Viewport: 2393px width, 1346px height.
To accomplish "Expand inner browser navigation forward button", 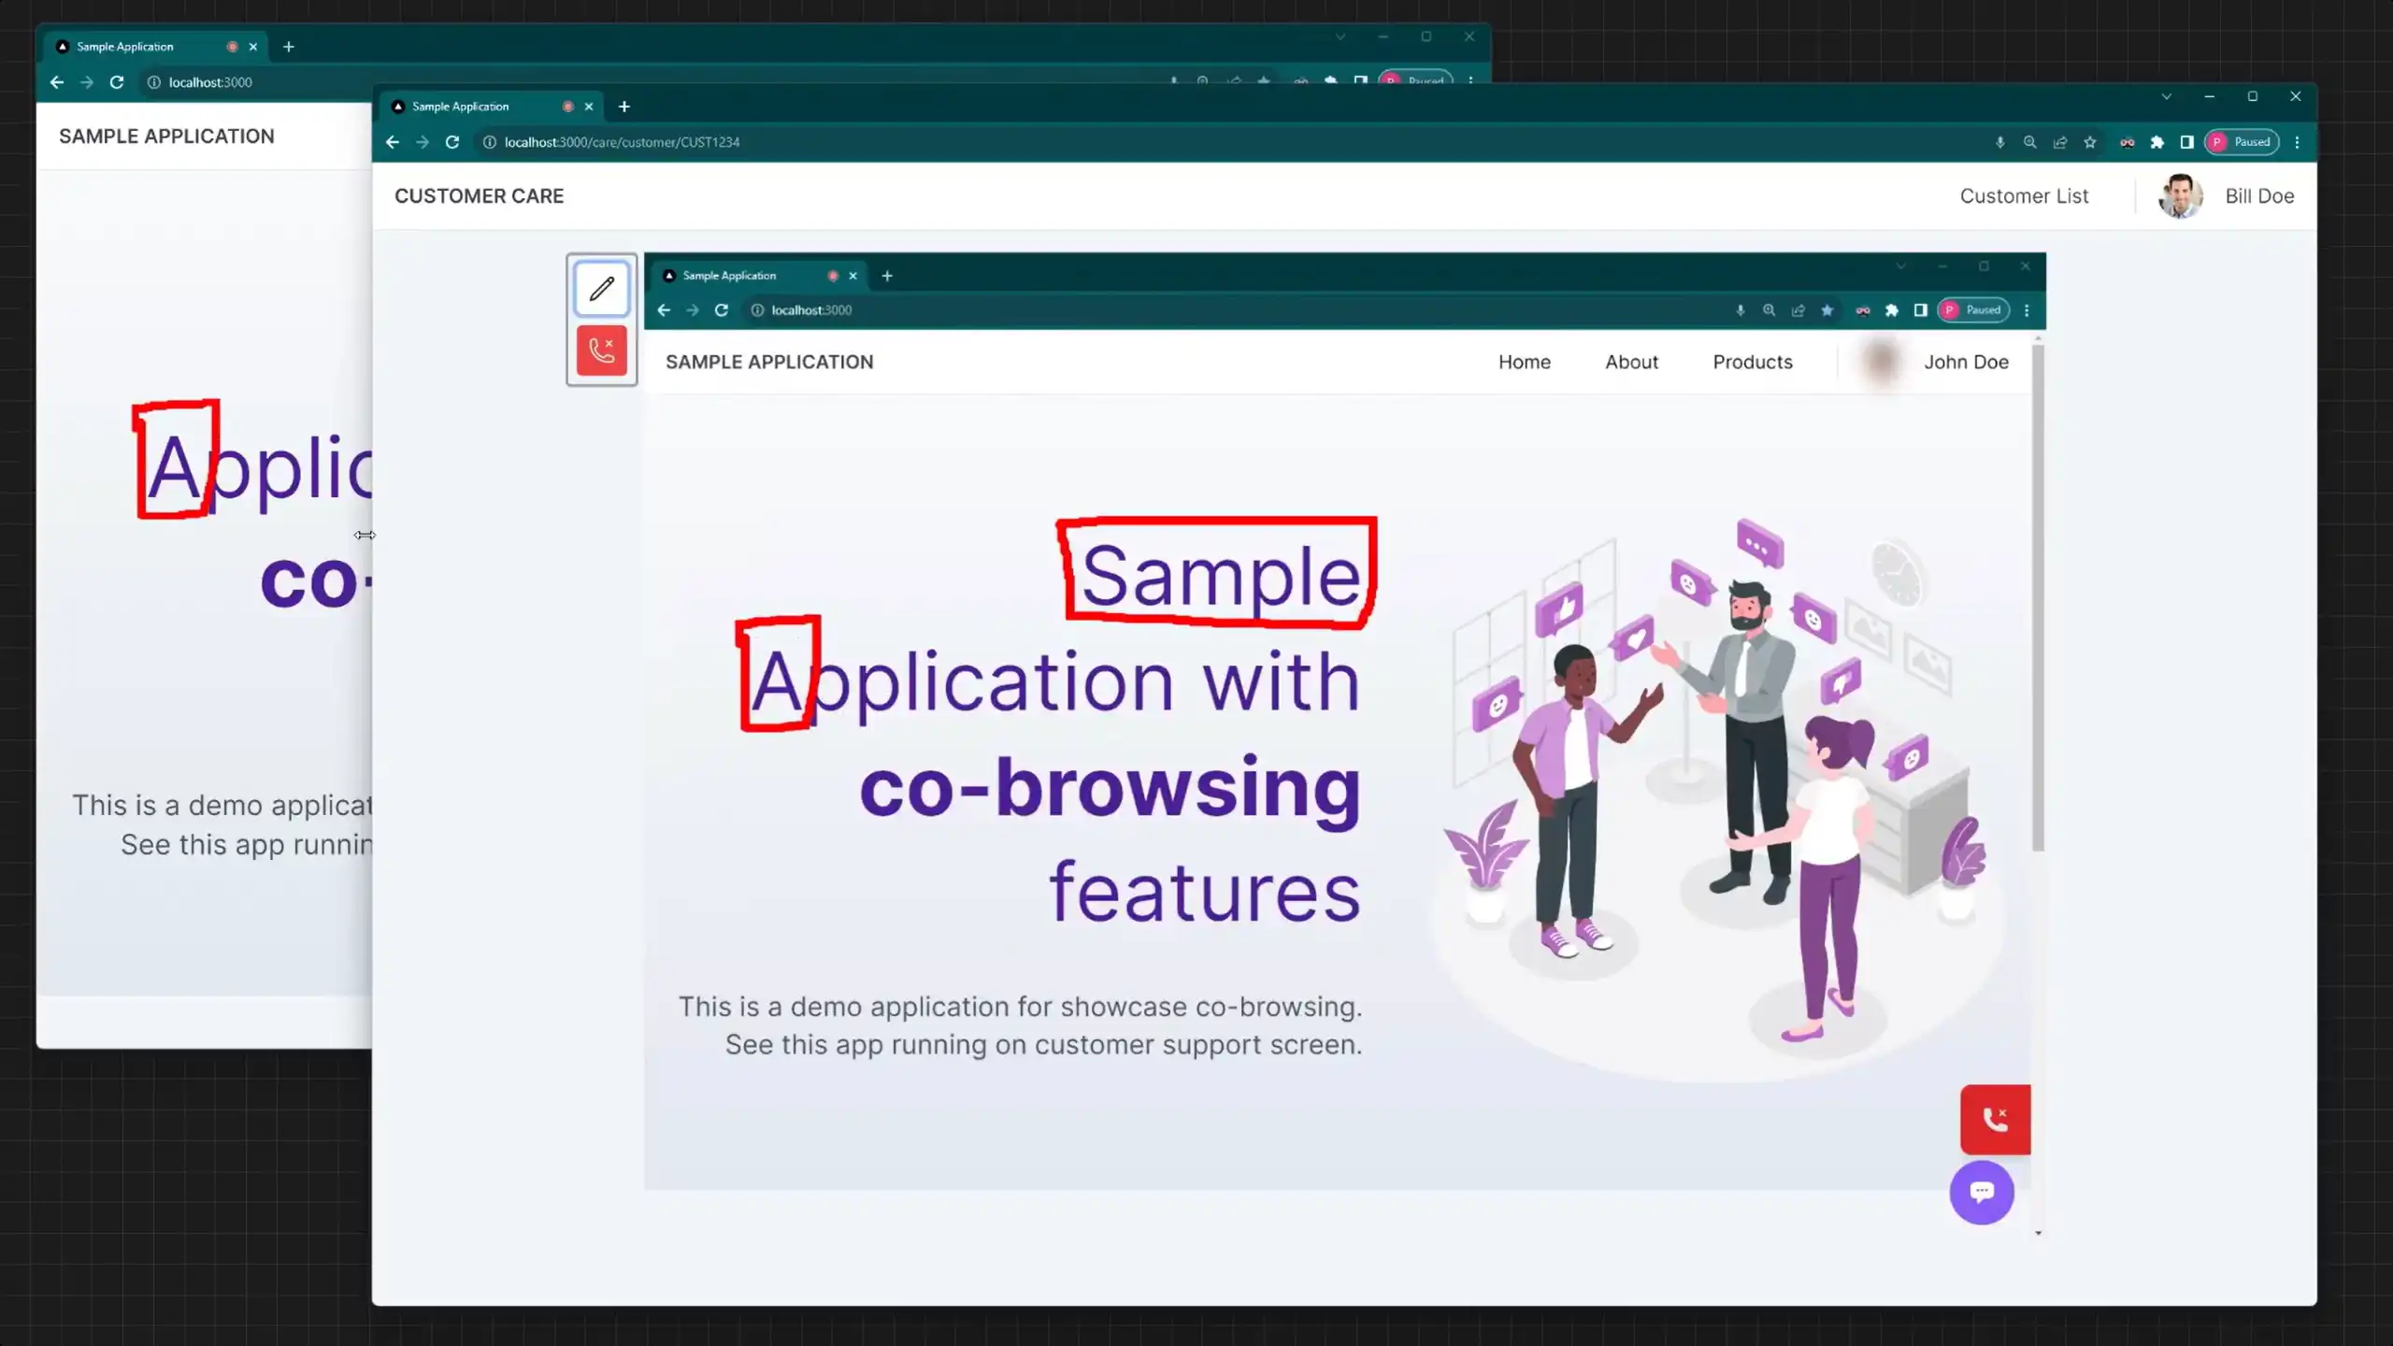I will tap(692, 310).
